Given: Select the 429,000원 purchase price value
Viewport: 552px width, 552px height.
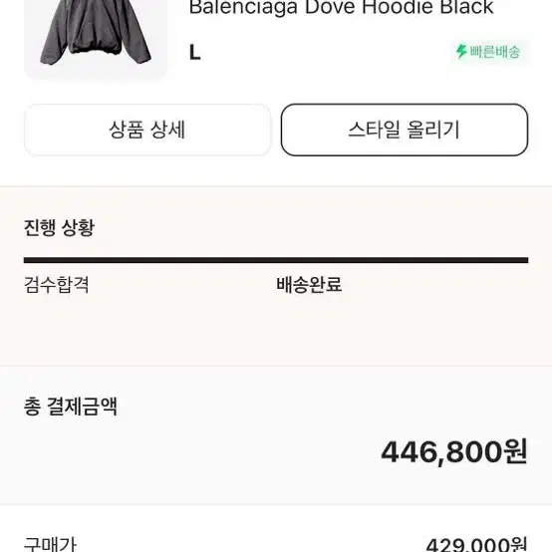Looking at the screenshot, I should click(476, 544).
